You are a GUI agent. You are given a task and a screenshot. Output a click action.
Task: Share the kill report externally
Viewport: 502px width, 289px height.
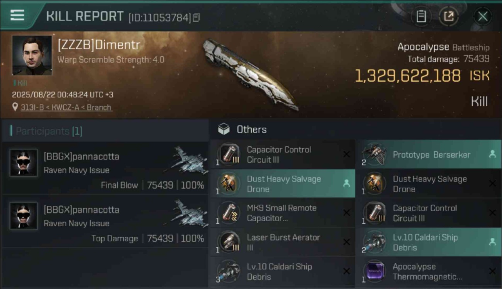tap(448, 17)
